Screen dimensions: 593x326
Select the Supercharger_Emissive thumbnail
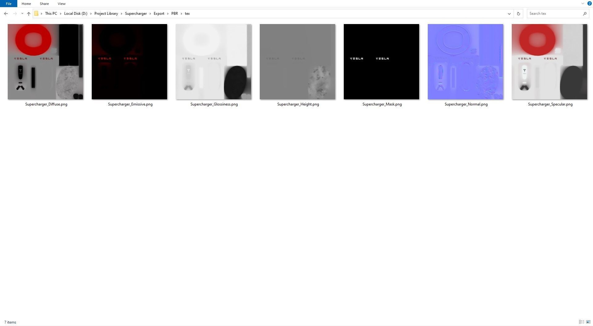(x=129, y=62)
